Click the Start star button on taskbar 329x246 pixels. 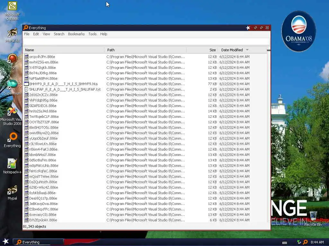[x=6, y=242]
